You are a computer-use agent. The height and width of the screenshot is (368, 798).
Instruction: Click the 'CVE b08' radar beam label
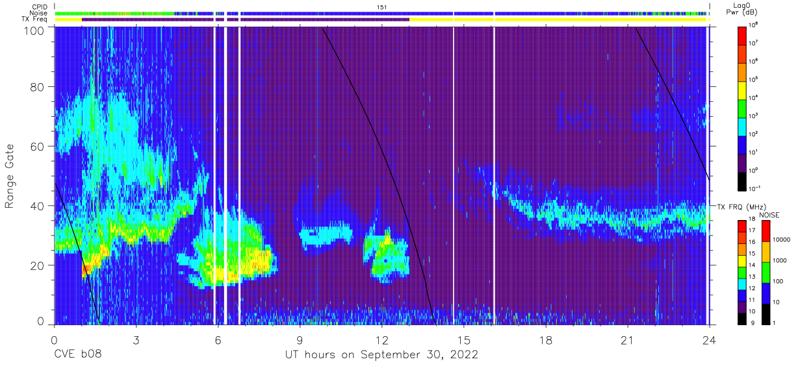pos(77,355)
